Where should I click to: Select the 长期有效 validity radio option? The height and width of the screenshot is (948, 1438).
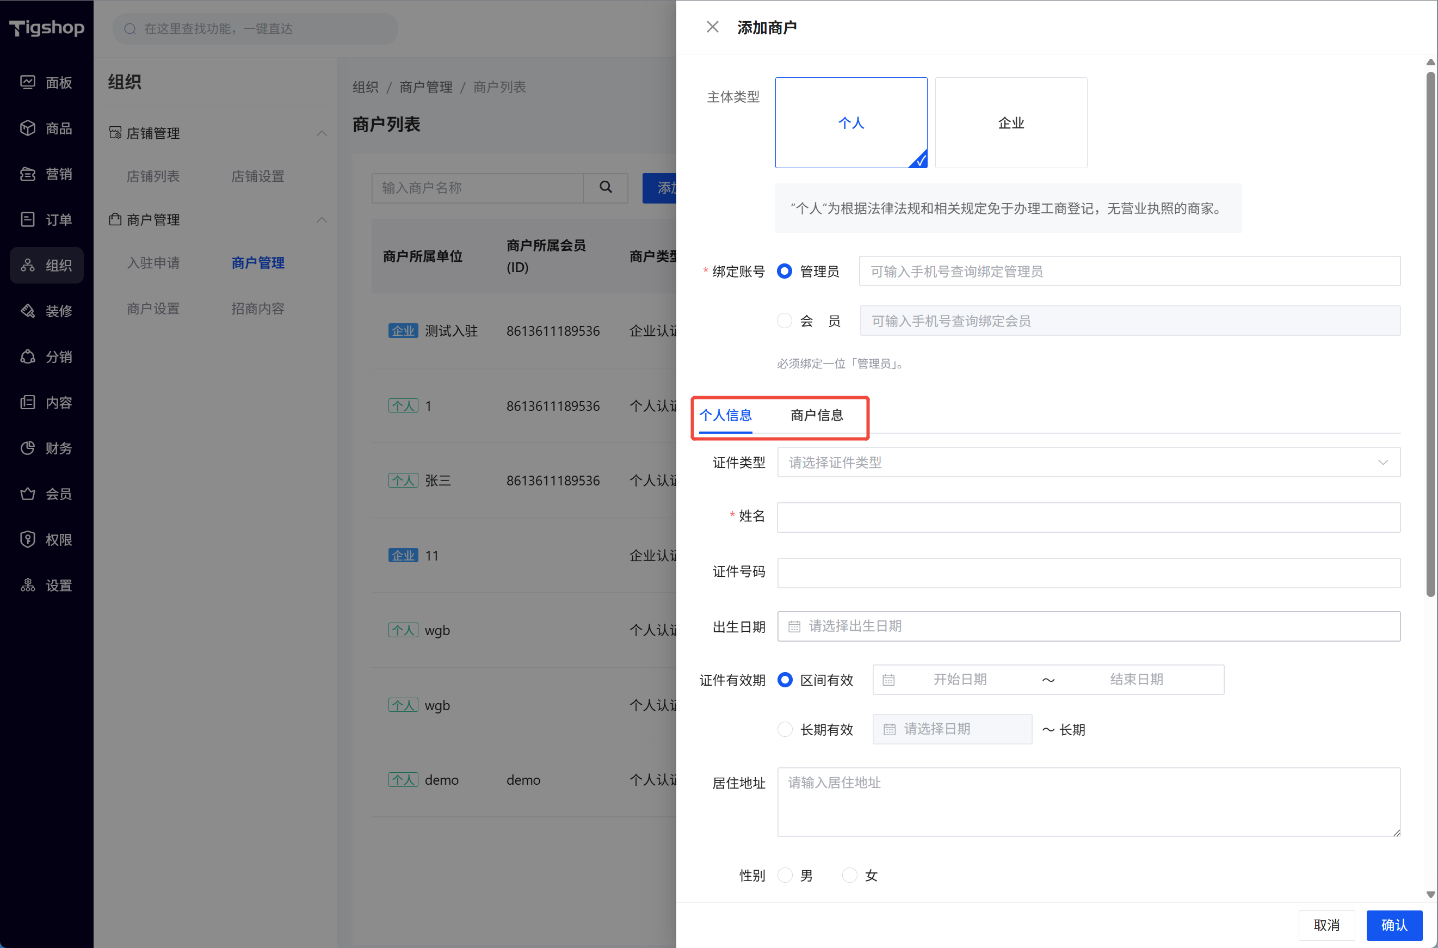pos(785,729)
